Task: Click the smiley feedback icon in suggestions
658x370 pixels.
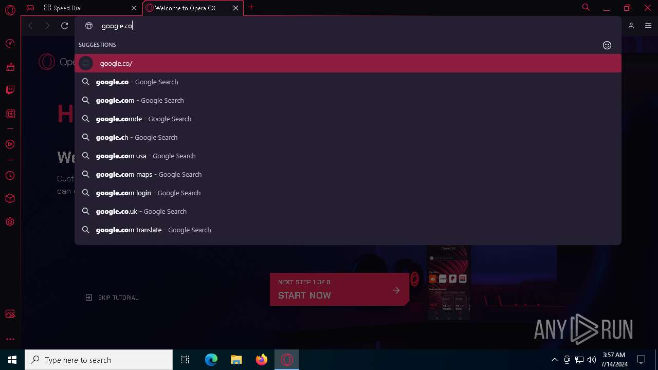Action: tap(607, 45)
